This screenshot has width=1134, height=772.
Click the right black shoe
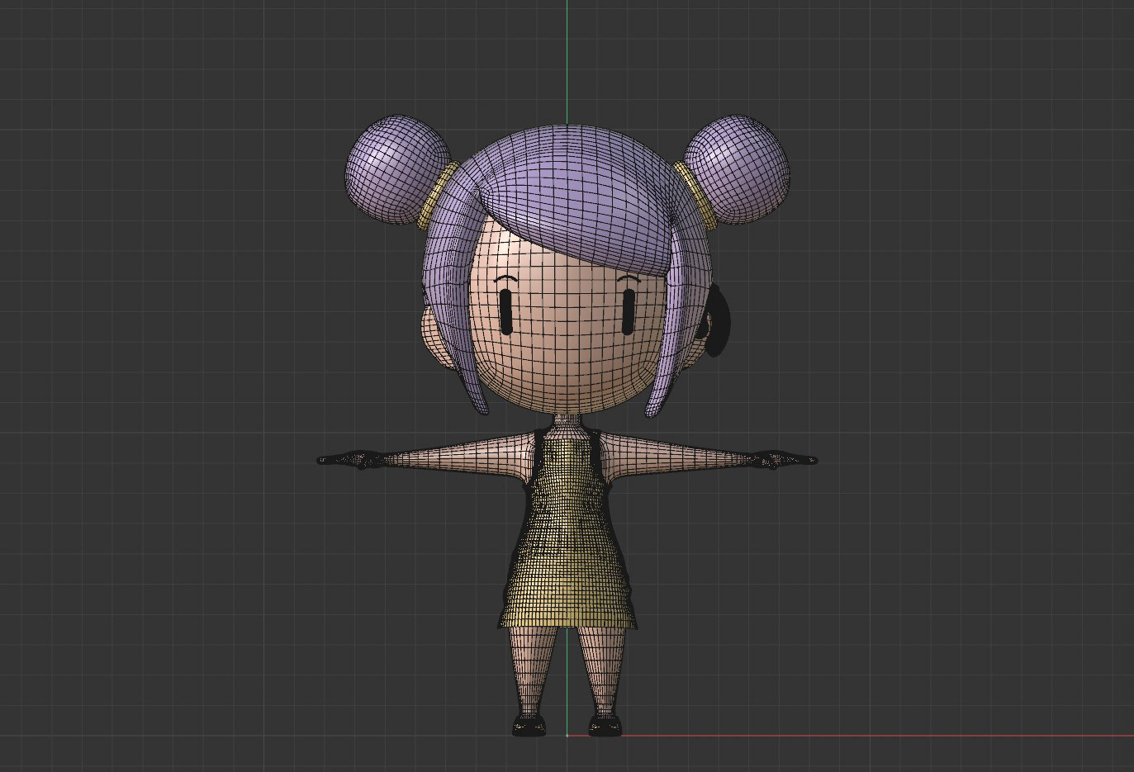(x=605, y=726)
